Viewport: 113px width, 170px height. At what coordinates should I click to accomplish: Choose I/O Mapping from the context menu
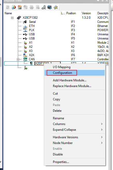(61, 67)
